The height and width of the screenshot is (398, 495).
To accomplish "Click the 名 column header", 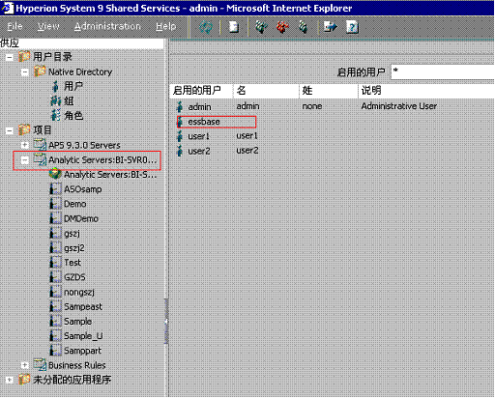I will 266,91.
